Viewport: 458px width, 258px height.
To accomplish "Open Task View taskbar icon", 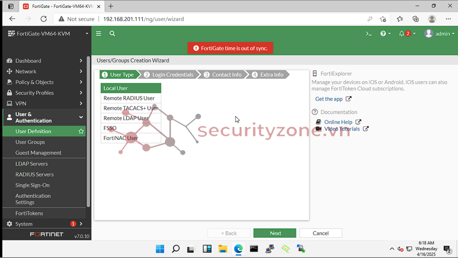I will [191, 249].
